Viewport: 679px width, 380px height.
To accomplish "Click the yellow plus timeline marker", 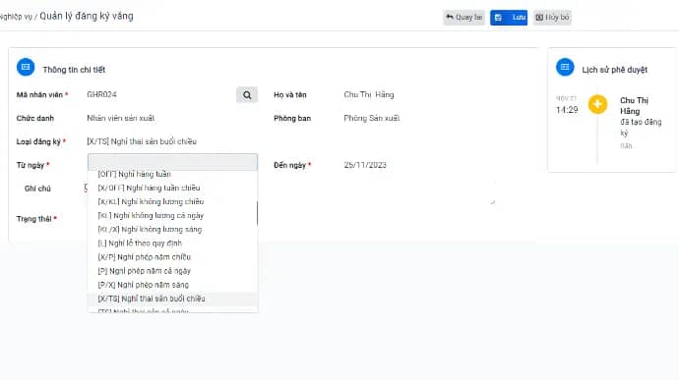I will 597,104.
